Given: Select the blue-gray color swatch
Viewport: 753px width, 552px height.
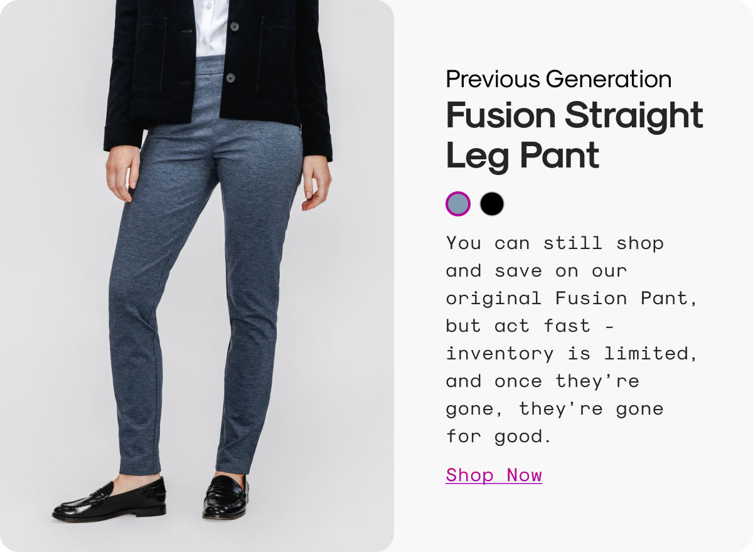Looking at the screenshot, I should 458,204.
